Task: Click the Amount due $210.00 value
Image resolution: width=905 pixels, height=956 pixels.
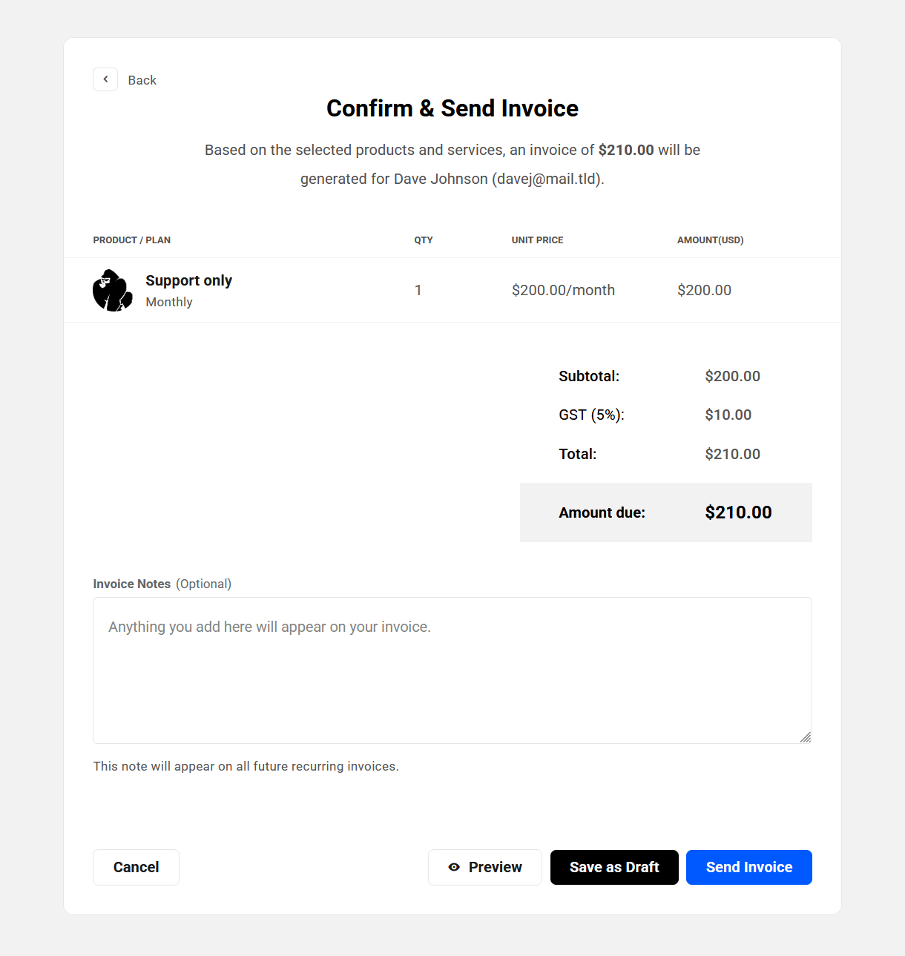Action: pos(738,512)
